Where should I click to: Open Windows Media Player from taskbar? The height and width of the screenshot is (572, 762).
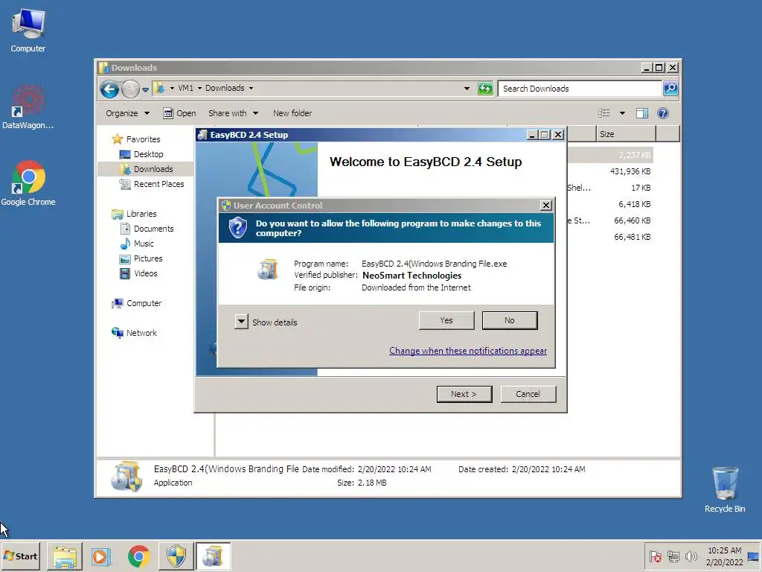(x=101, y=556)
